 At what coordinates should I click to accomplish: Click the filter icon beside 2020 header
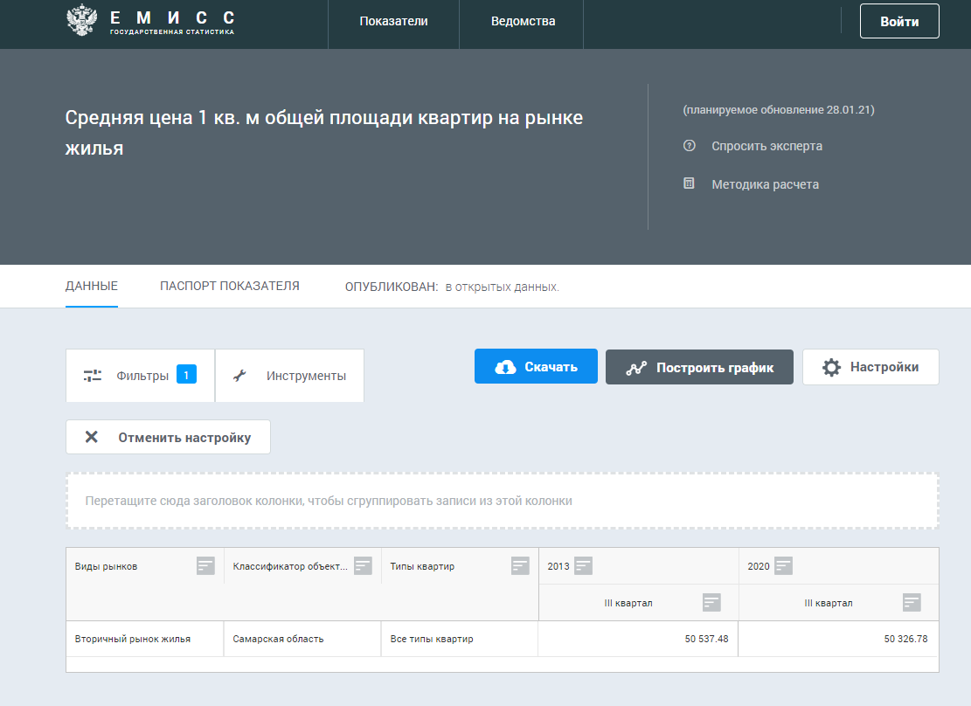click(783, 566)
